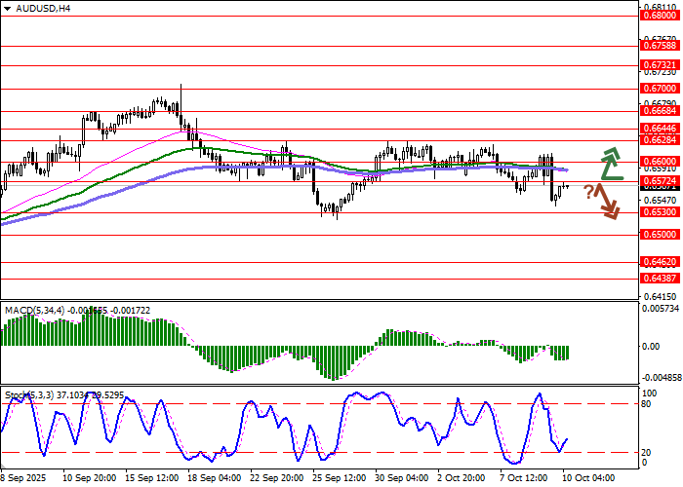Select the 0.68000 price level label
Screen dimensions: 683x487
coord(660,16)
